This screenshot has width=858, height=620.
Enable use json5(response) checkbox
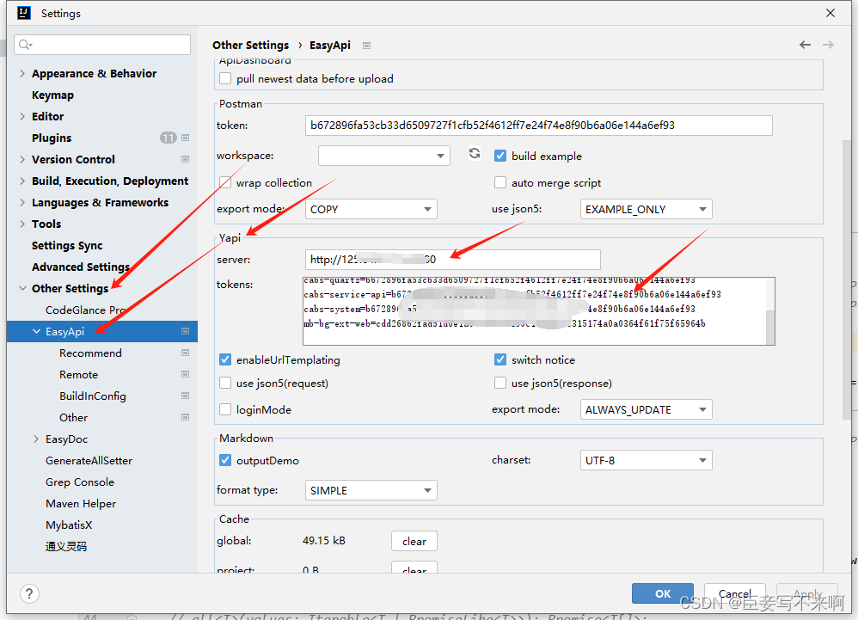(x=500, y=383)
